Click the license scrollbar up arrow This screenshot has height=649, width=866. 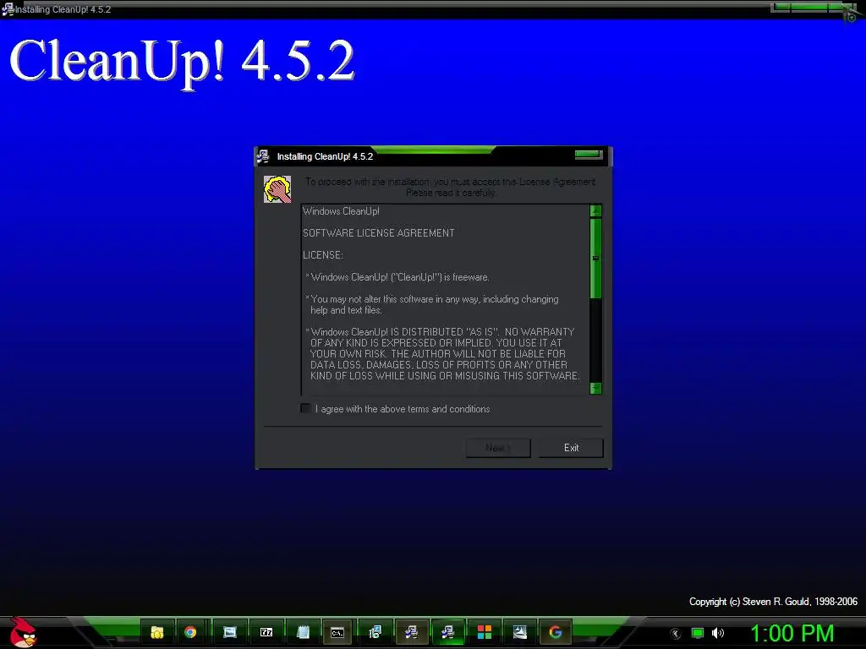tap(595, 210)
